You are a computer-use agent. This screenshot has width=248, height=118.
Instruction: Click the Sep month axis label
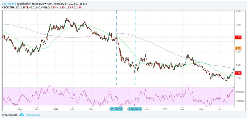[x=19, y=109]
